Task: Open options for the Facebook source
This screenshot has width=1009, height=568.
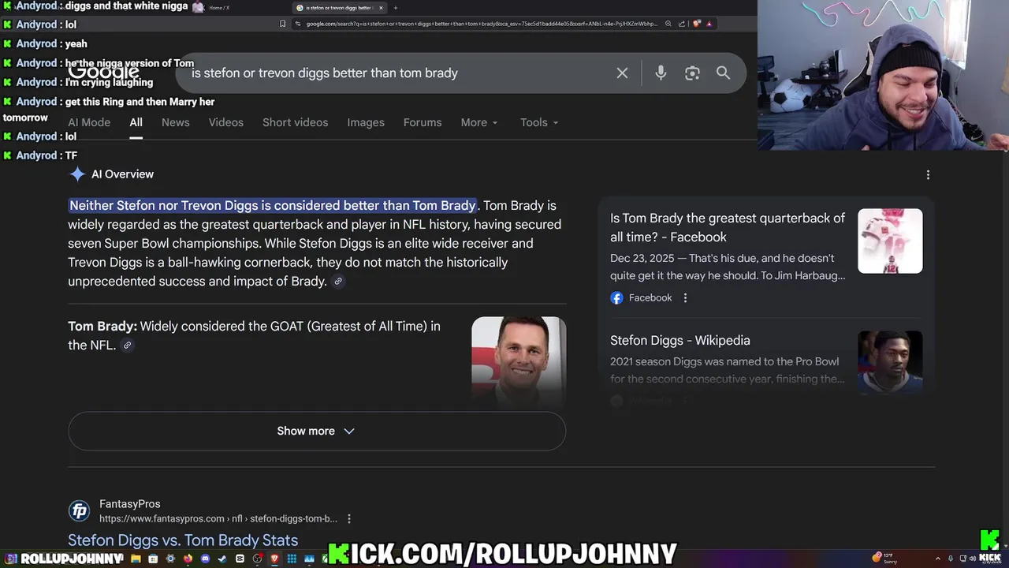Action: point(685,297)
